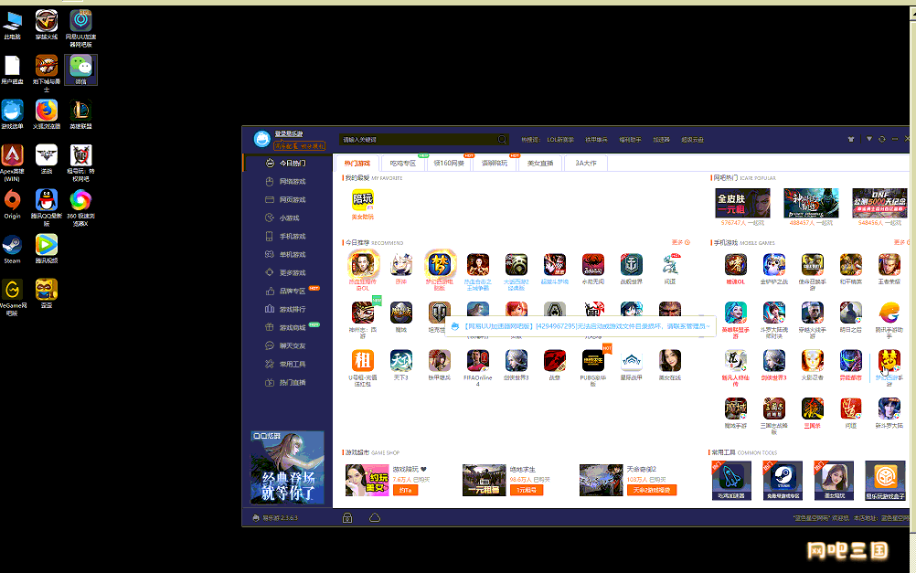
Task: Open the 今日热门 sidebar section
Action: point(287,163)
